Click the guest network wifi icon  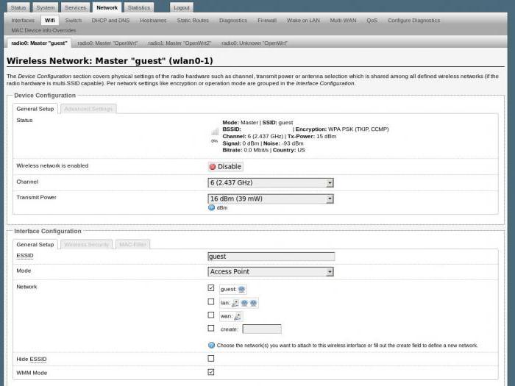[x=241, y=289]
